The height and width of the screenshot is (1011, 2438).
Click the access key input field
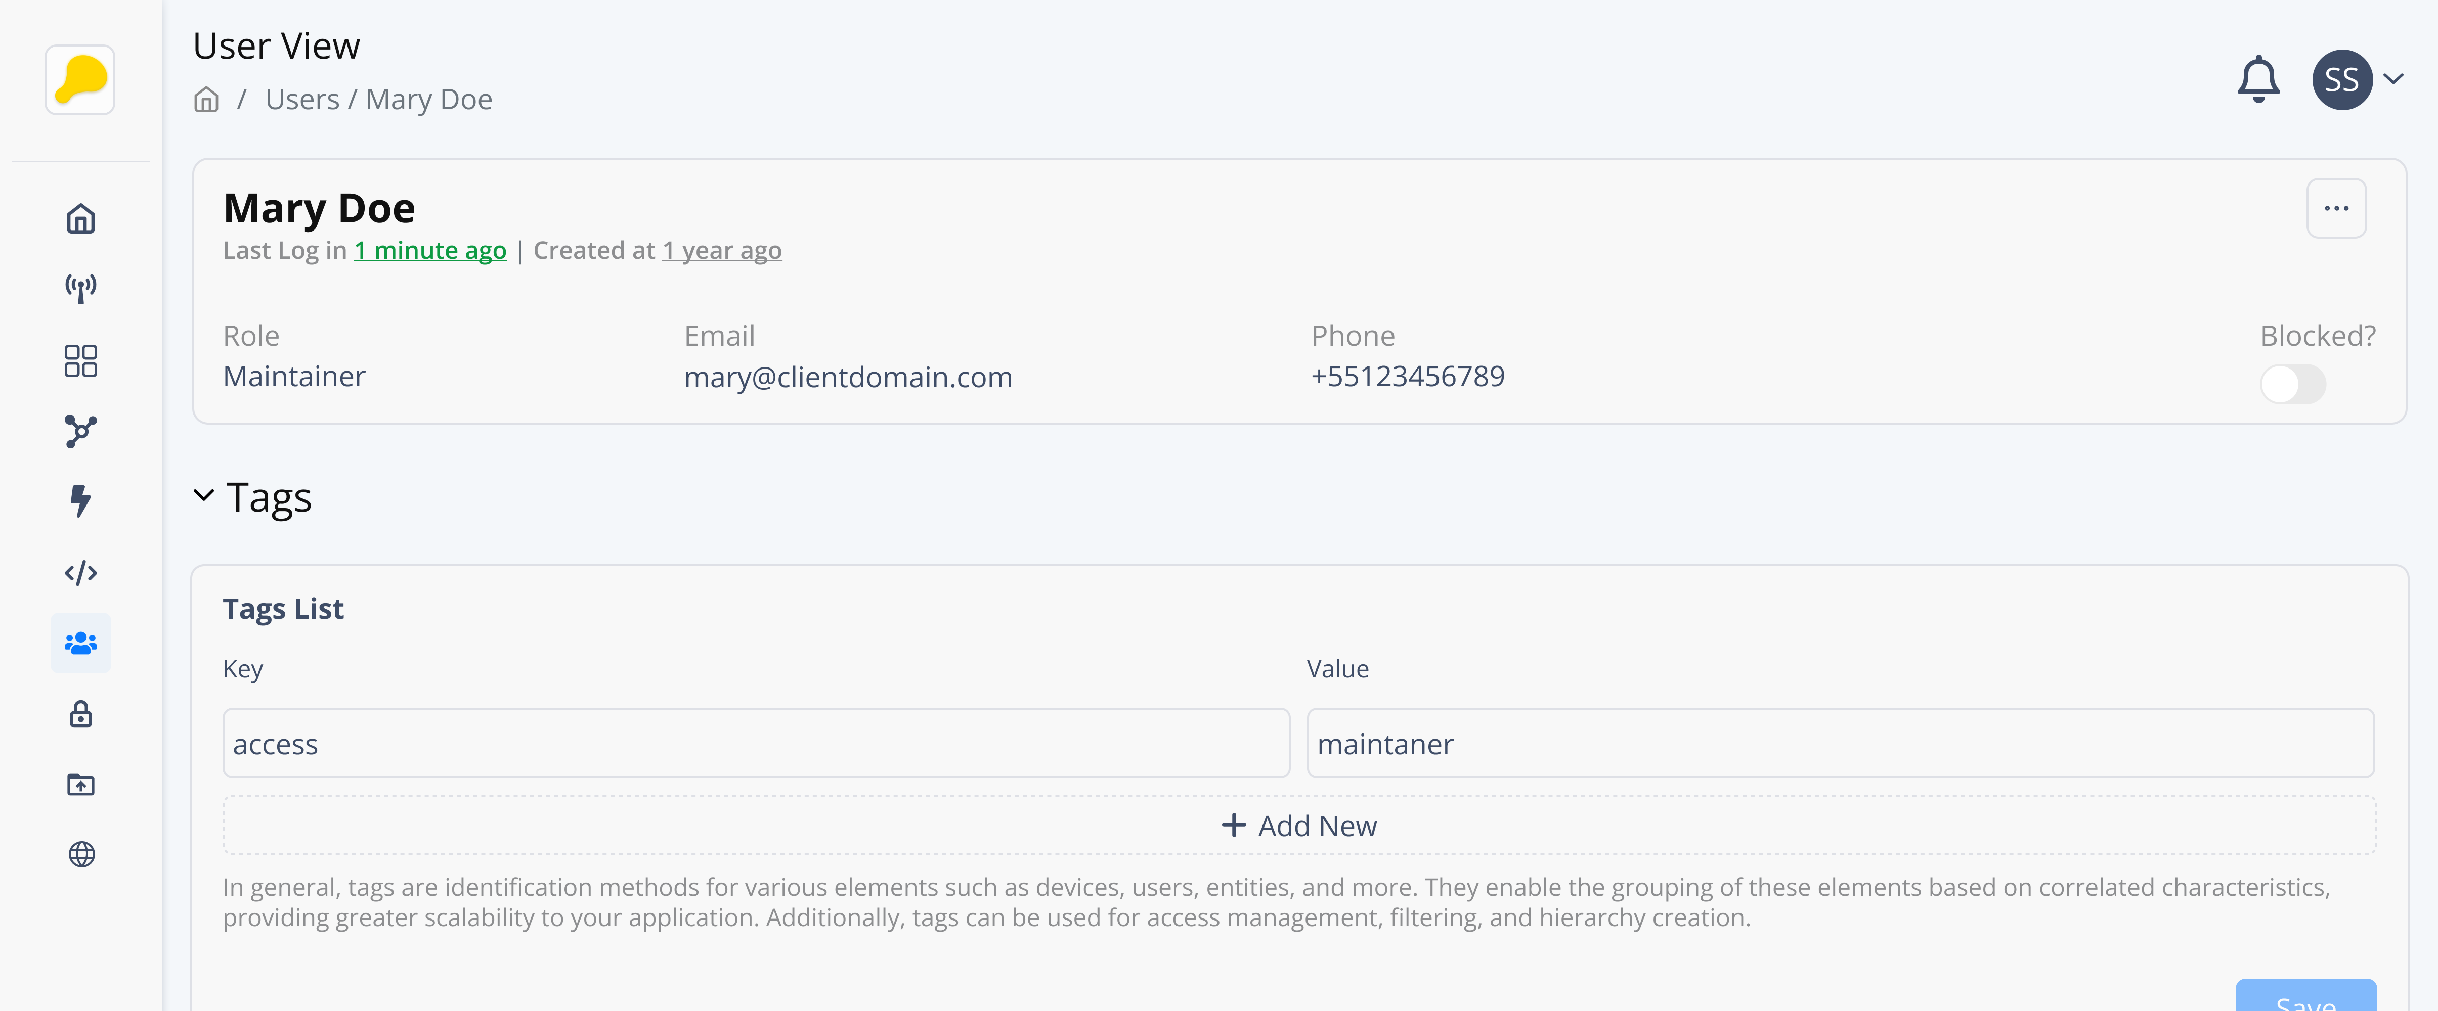point(755,744)
